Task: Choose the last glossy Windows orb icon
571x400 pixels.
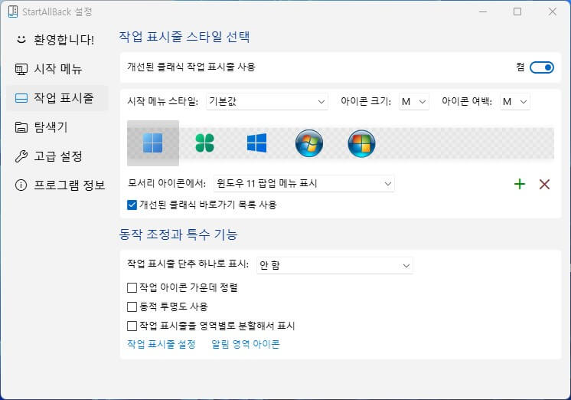Action: (x=361, y=143)
